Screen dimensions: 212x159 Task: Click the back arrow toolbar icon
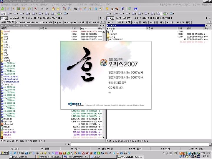click(42, 9)
